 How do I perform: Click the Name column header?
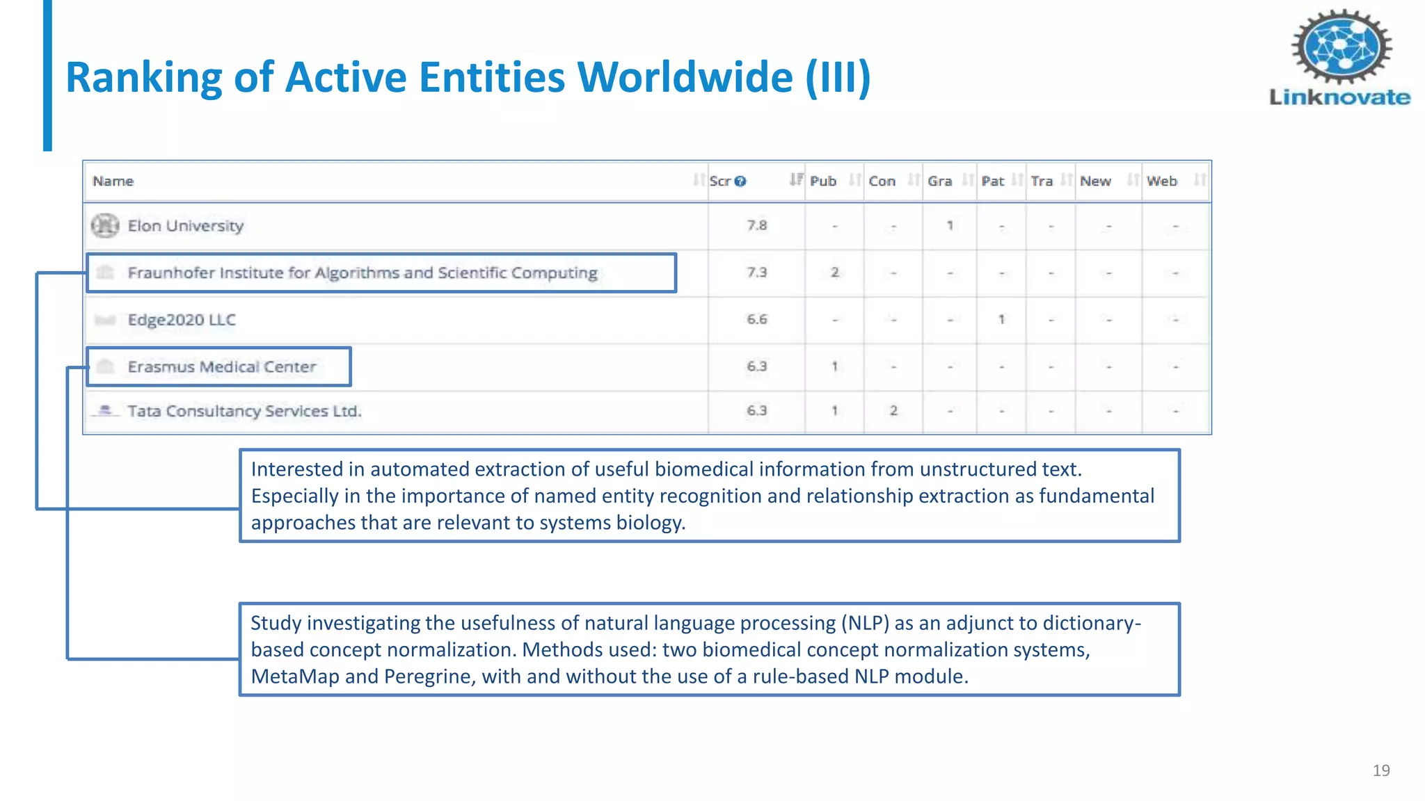[113, 181]
